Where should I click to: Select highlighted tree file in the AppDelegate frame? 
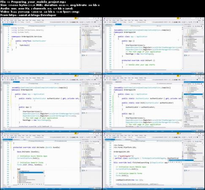click(x=194, y=153)
